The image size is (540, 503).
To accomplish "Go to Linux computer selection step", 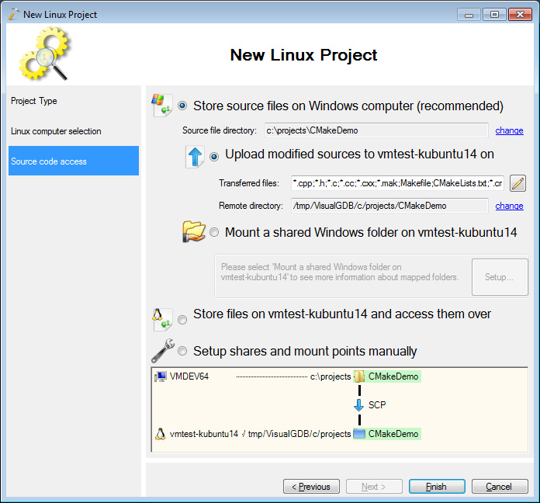I will [74, 131].
